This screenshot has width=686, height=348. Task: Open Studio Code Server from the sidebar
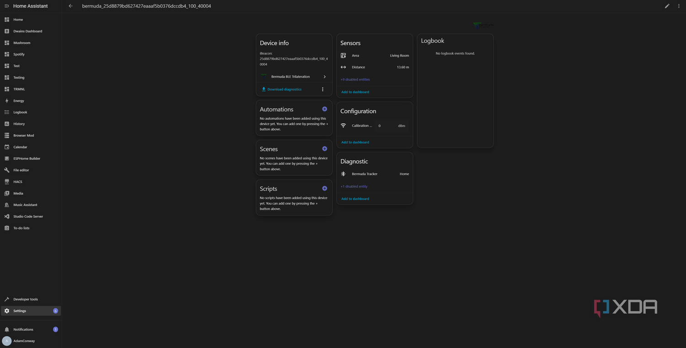pyautogui.click(x=31, y=216)
